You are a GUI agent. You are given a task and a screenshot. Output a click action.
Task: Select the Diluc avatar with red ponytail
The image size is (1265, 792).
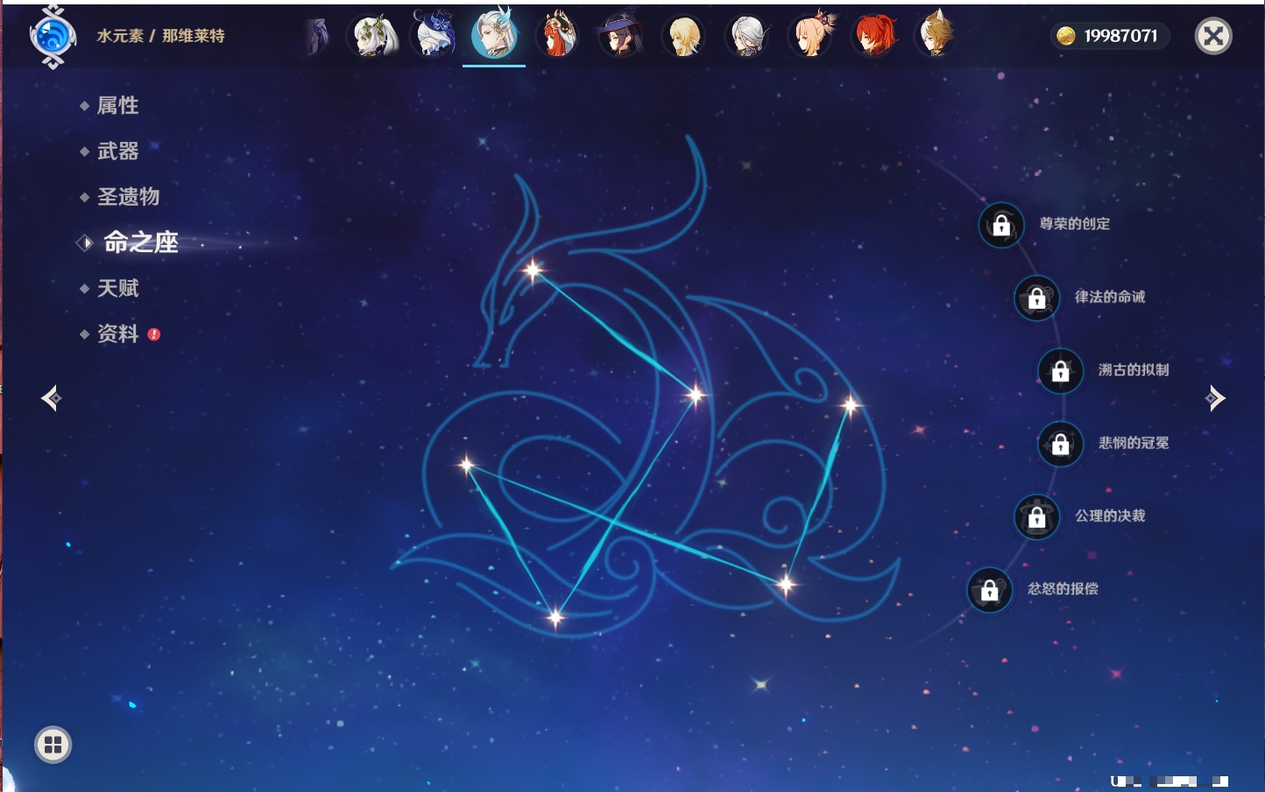(874, 36)
